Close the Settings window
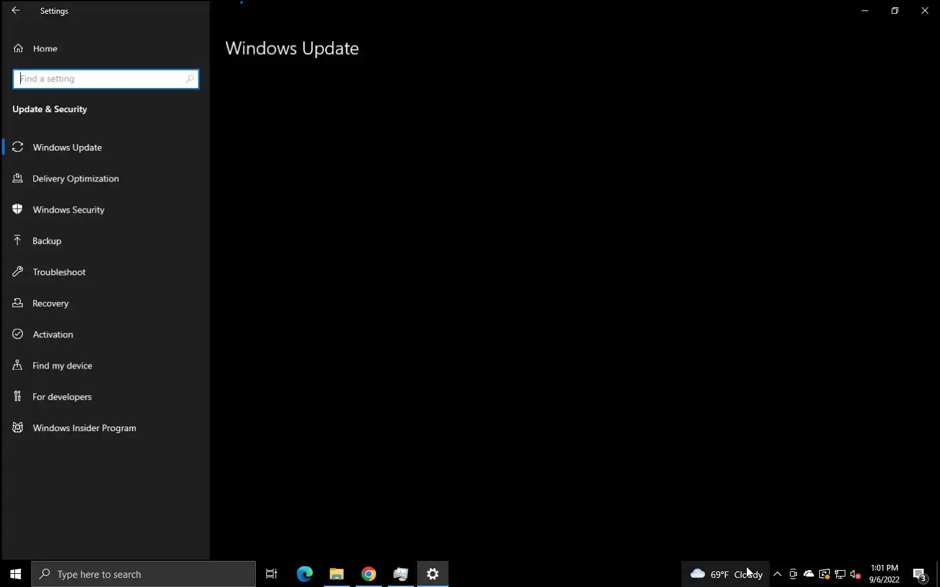The height and width of the screenshot is (587, 940). click(x=925, y=10)
